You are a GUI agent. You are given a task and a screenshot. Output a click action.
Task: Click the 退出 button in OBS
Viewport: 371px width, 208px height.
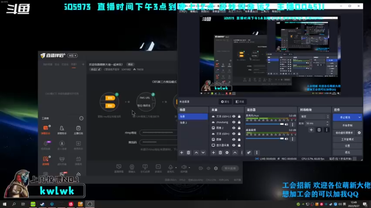(347, 153)
